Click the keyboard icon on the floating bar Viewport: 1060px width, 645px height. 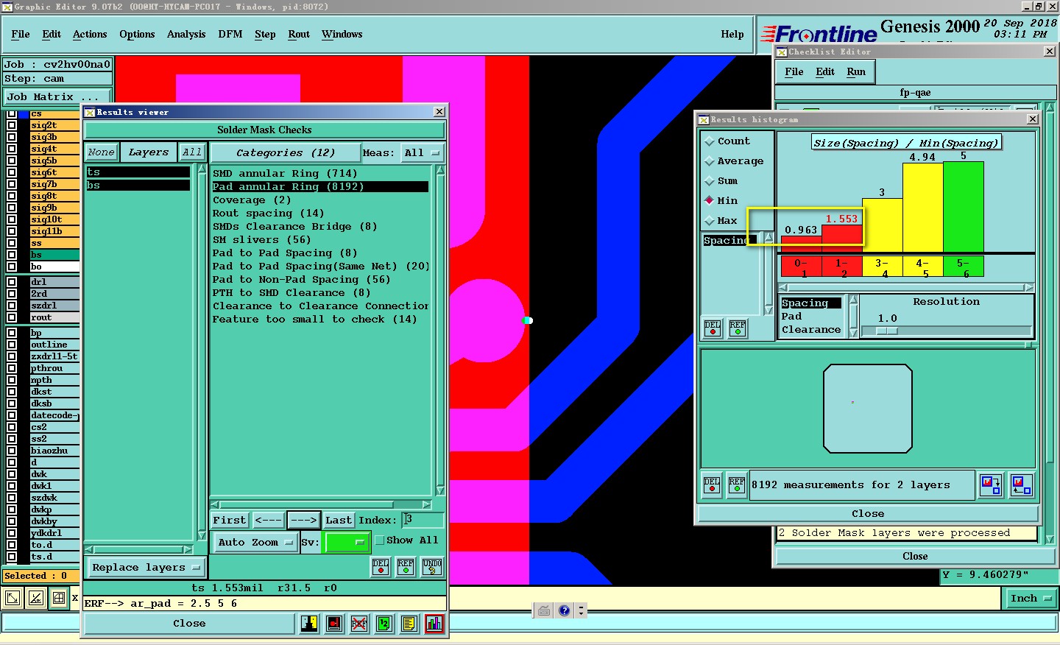pyautogui.click(x=544, y=610)
